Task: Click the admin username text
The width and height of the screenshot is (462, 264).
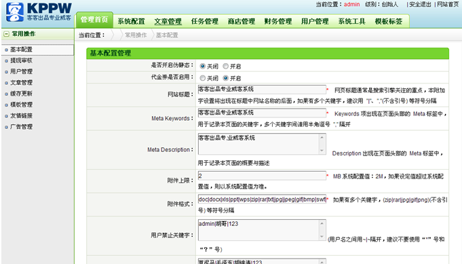Action: [x=351, y=5]
